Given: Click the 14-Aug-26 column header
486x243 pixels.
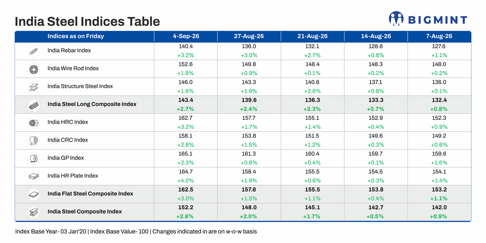Looking at the screenshot, I should pos(376,36).
